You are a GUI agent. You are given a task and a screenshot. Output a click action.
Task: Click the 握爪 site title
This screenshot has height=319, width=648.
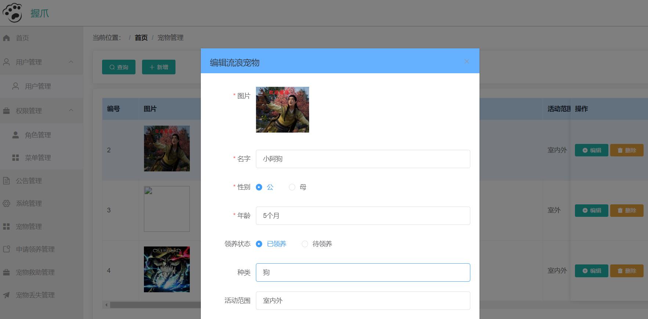pos(40,14)
